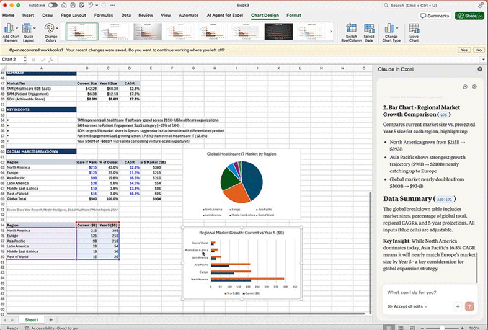488x330 pixels.
Task: Click the Add Chart Element icon
Action: [x=10, y=28]
